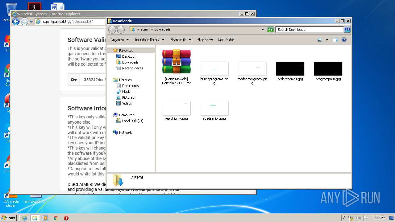The image size is (395, 222).
Task: Open the Include in library menu
Action: [x=149, y=40]
